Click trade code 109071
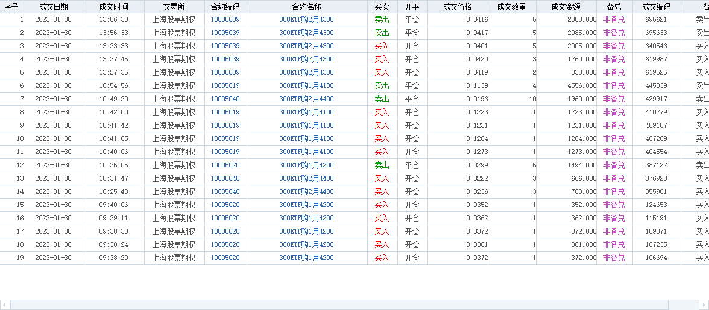 tap(656, 231)
